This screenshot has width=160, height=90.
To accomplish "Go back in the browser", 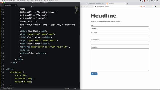I will tap(82, 6).
